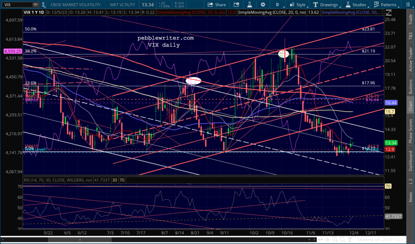The width and height of the screenshot is (415, 244).
Task: Click the $21.19 Fibonacci level label
Action: [x=368, y=51]
